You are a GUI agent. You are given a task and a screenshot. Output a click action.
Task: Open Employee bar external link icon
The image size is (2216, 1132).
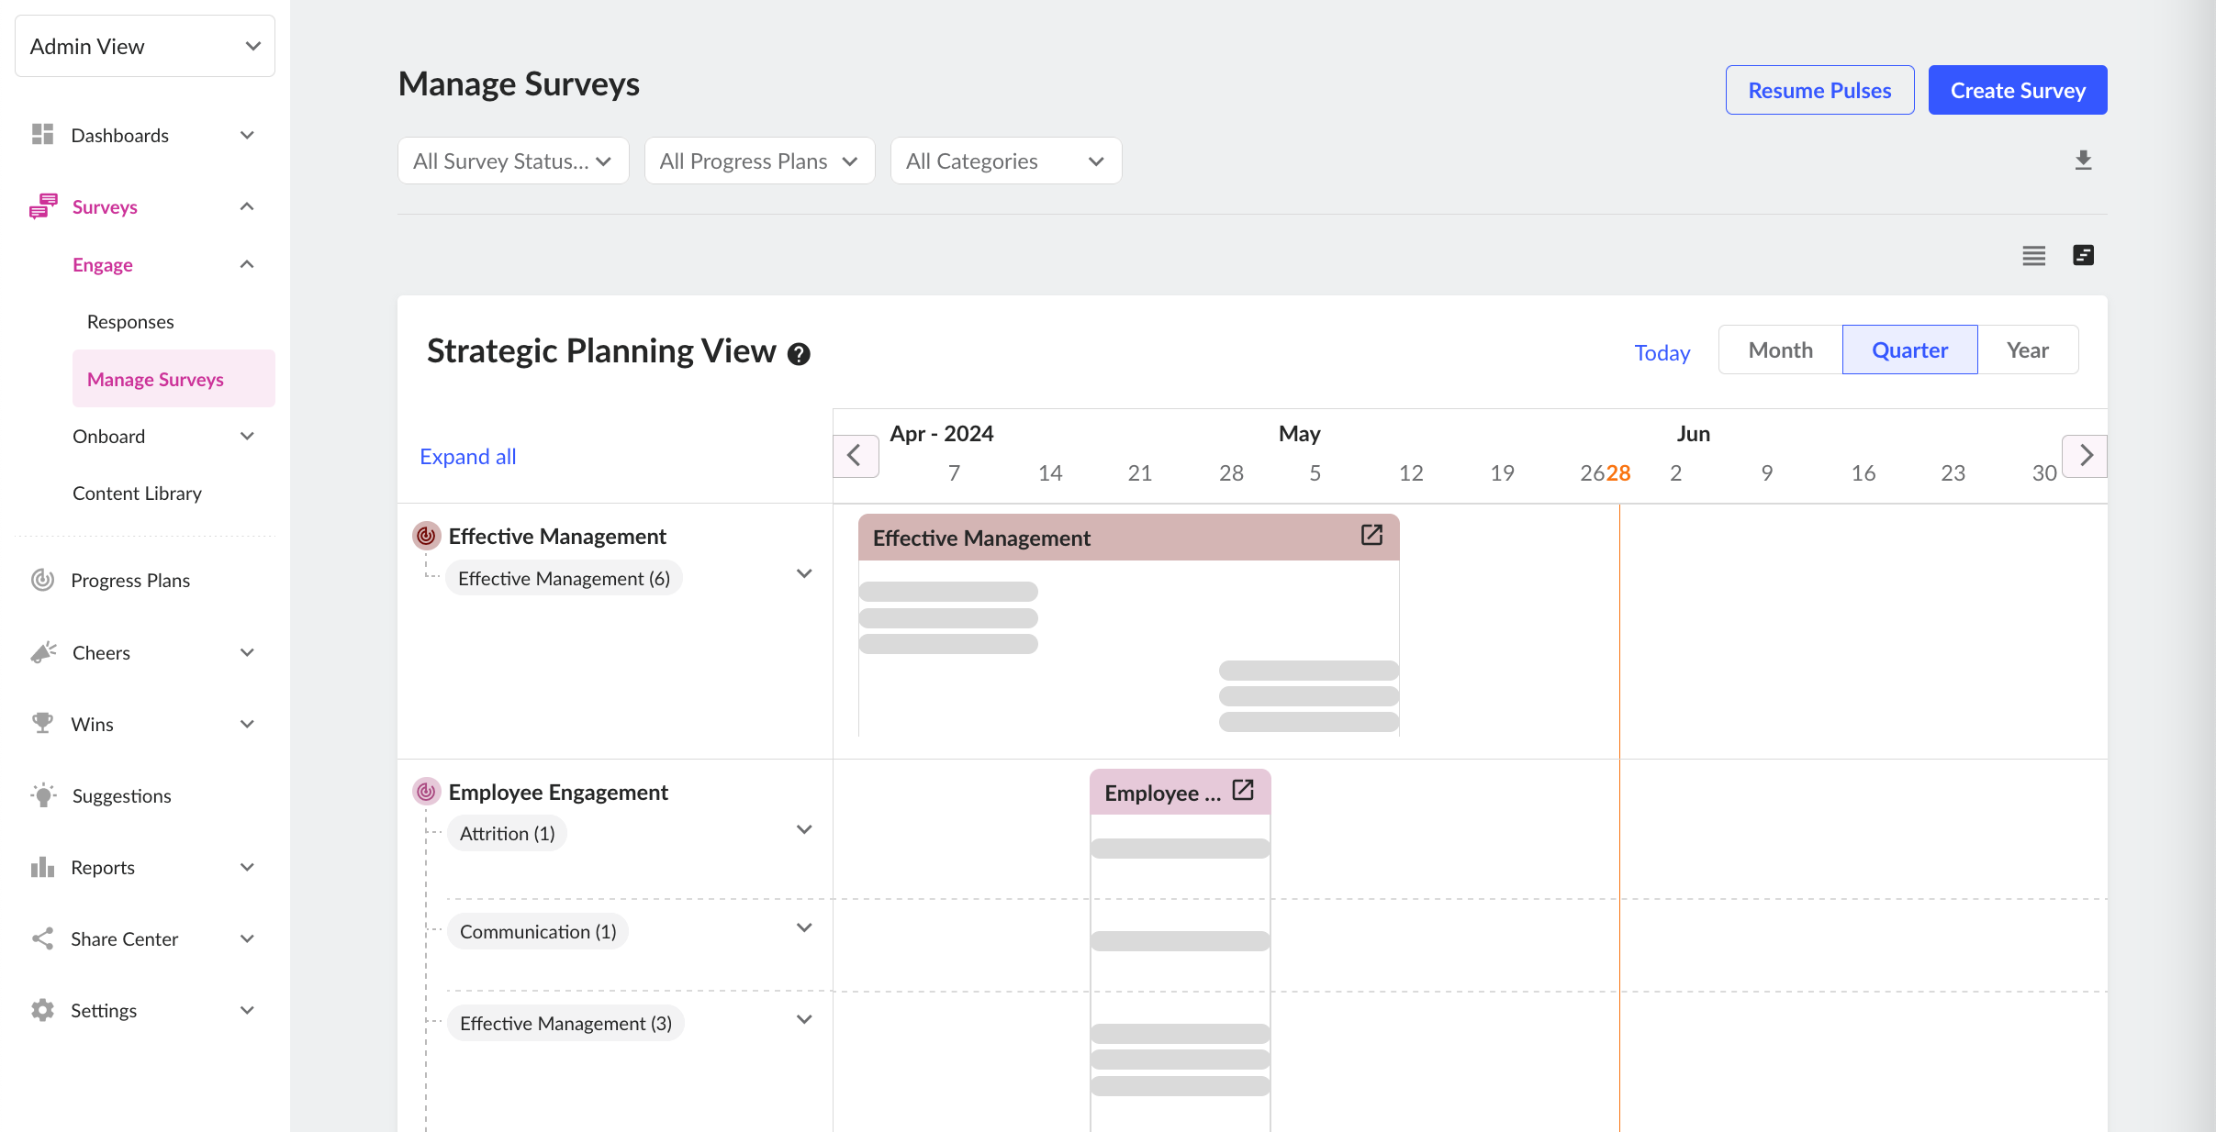pyautogui.click(x=1243, y=790)
